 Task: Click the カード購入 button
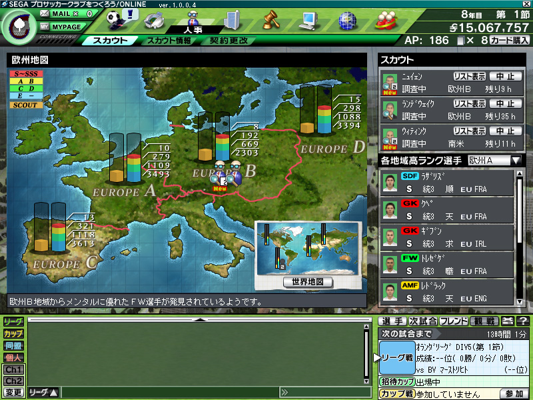(510, 40)
